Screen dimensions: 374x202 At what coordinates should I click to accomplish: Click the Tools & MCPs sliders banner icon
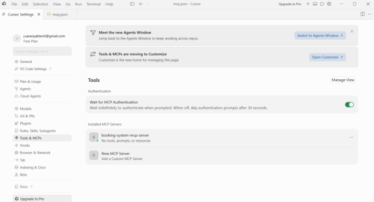(x=93, y=54)
